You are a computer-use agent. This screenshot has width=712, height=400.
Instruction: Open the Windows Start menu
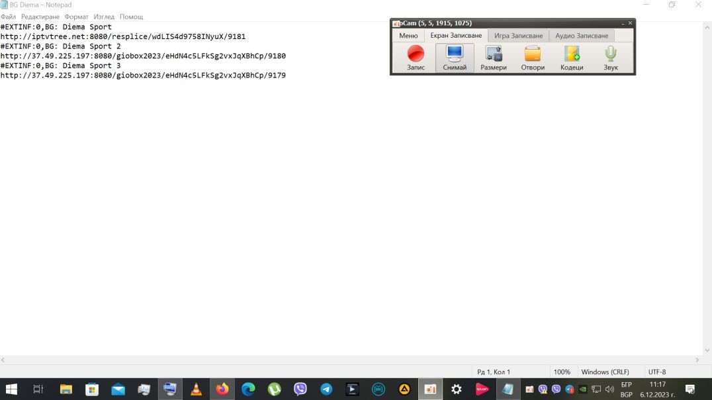[x=11, y=389]
